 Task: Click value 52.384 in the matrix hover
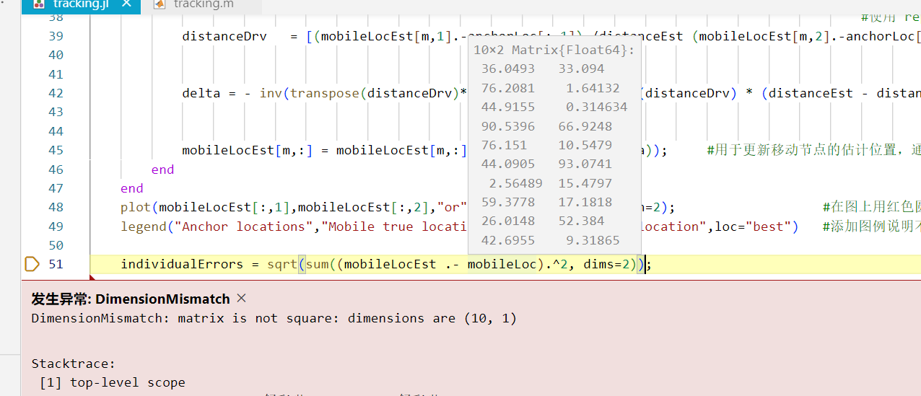[x=582, y=221]
